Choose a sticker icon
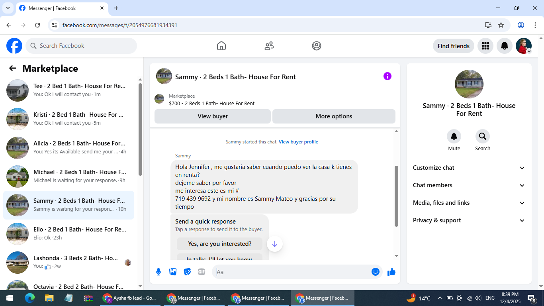 (x=187, y=272)
